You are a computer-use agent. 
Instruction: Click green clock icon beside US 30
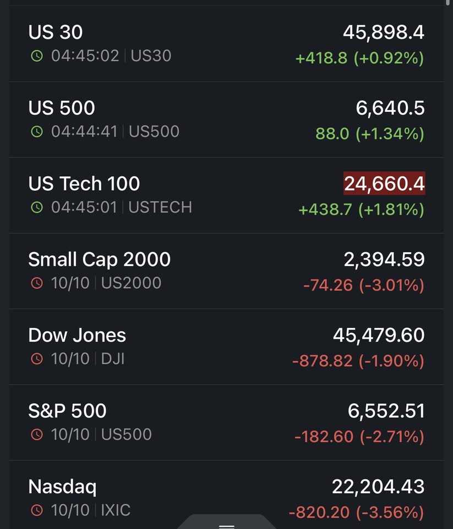point(36,56)
